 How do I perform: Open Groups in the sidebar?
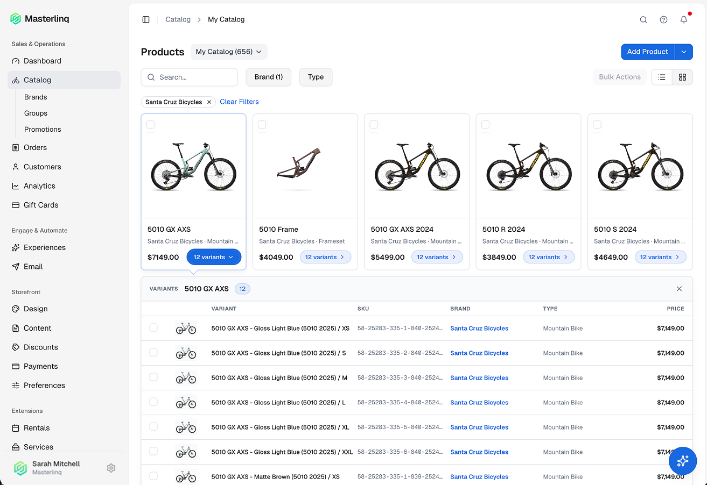point(36,113)
